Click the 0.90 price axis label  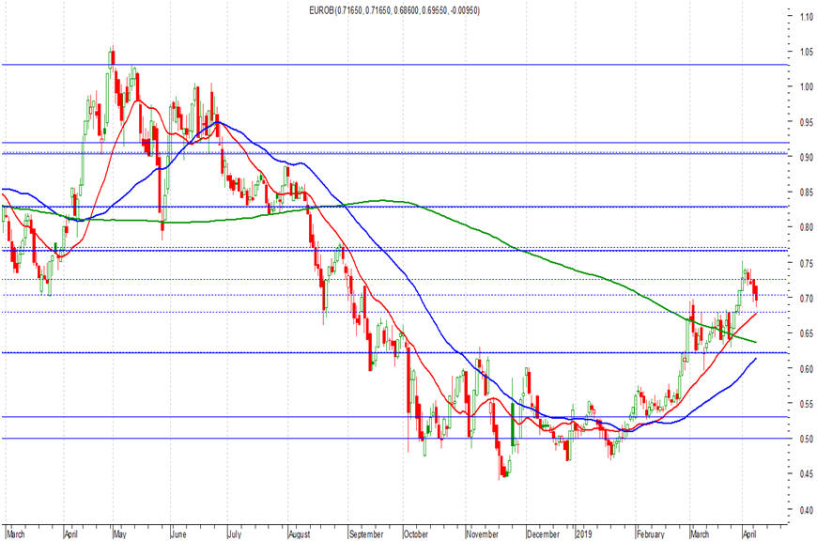point(807,158)
